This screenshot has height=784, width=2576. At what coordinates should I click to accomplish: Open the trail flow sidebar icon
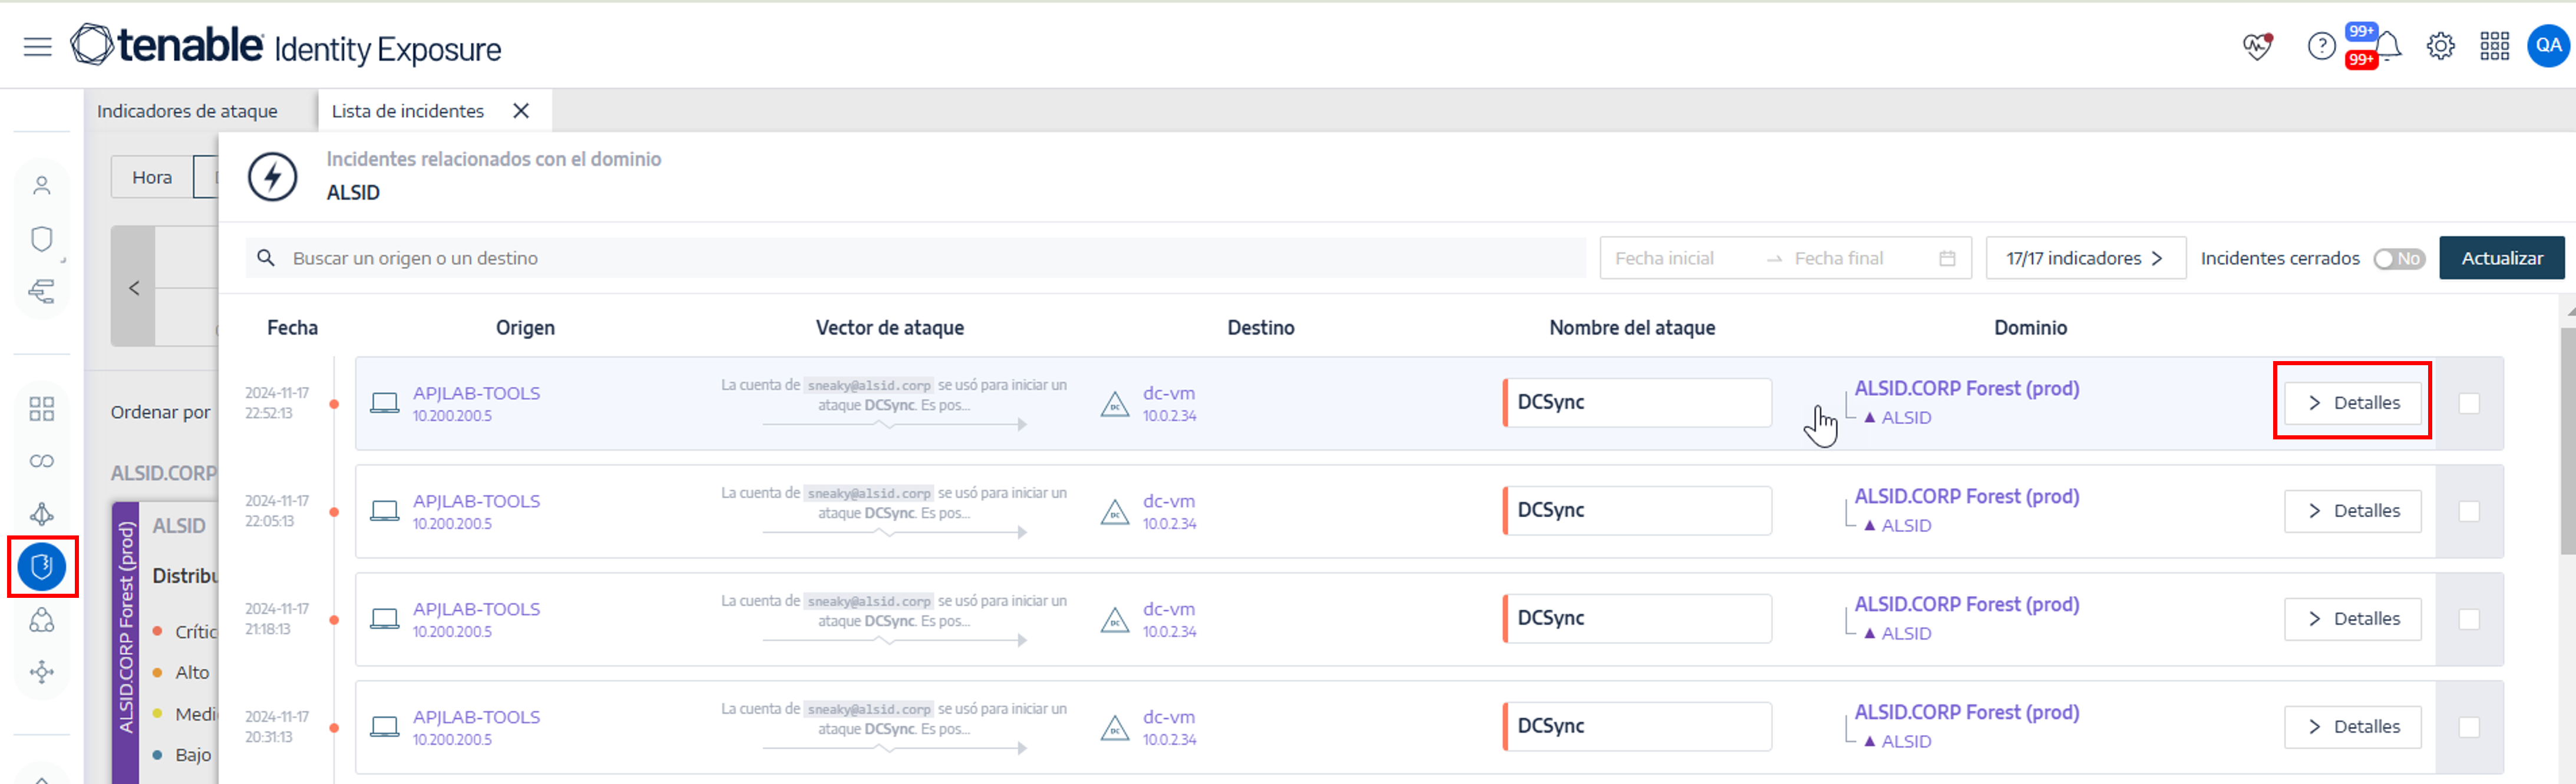tap(41, 292)
